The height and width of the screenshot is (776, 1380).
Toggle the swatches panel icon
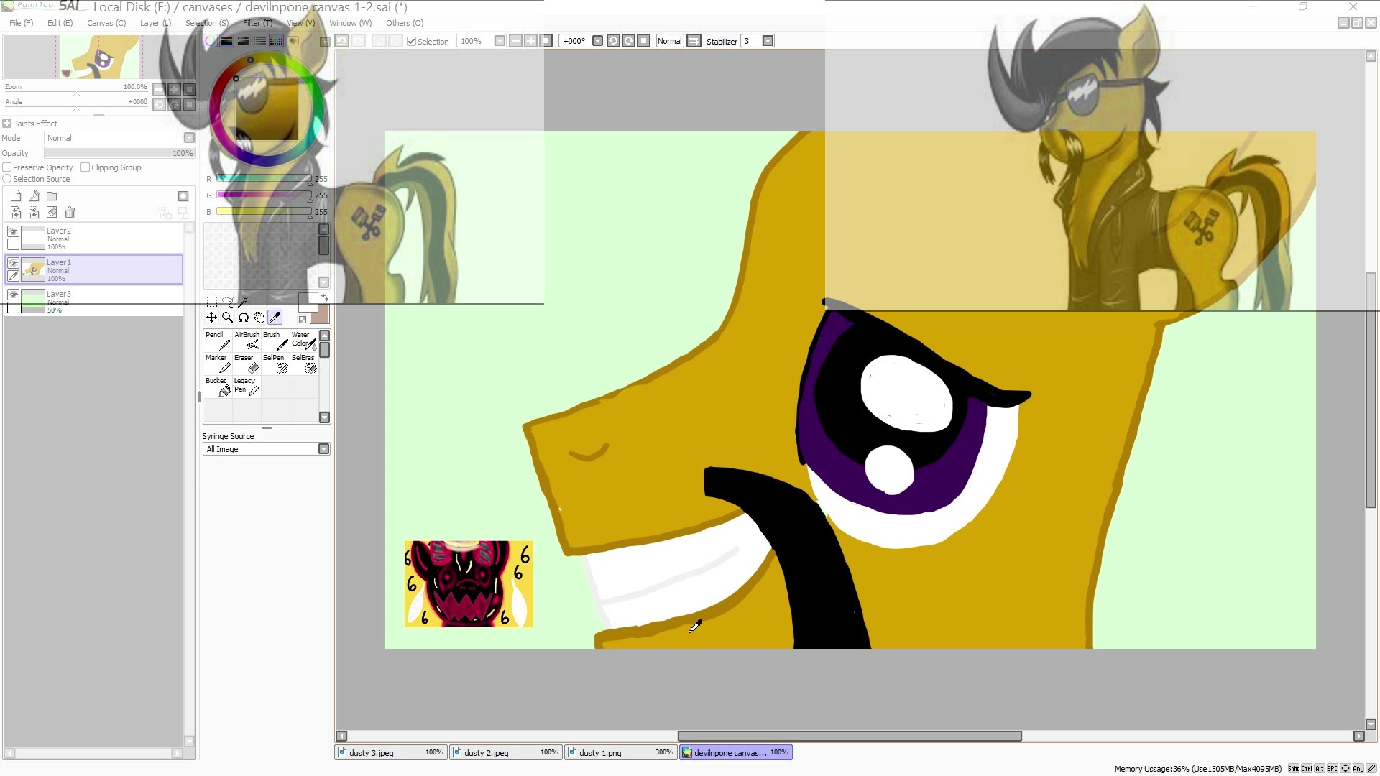click(x=276, y=41)
